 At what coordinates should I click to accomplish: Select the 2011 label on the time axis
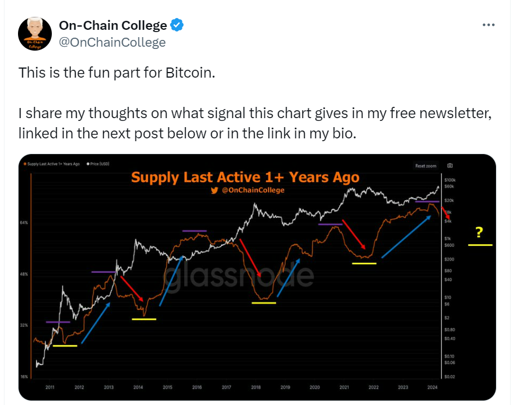point(50,387)
